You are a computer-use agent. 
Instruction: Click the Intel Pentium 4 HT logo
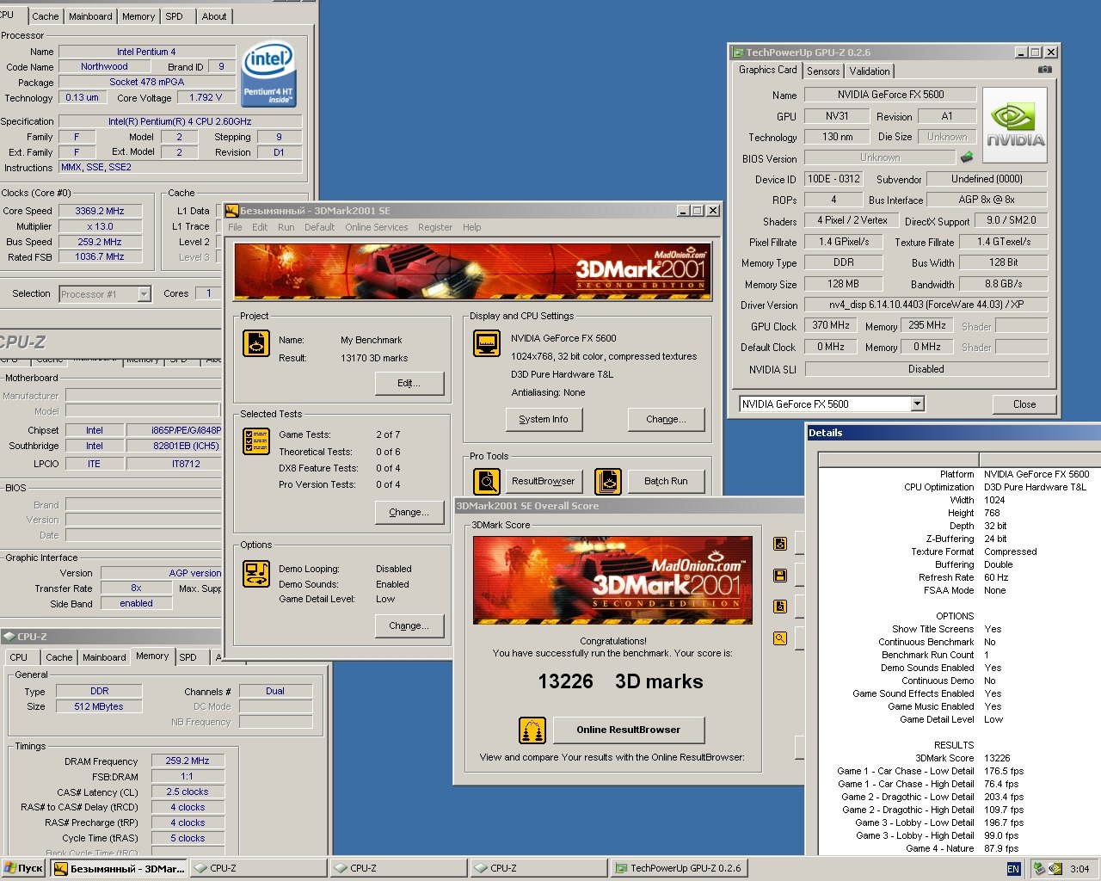tap(268, 75)
